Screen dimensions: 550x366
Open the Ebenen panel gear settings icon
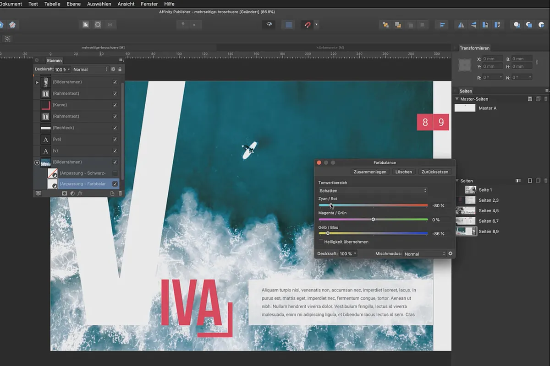tap(113, 69)
